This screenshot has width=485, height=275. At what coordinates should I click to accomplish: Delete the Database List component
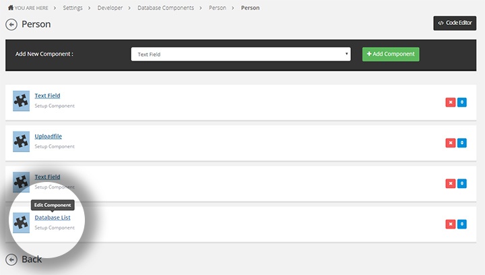click(x=451, y=224)
